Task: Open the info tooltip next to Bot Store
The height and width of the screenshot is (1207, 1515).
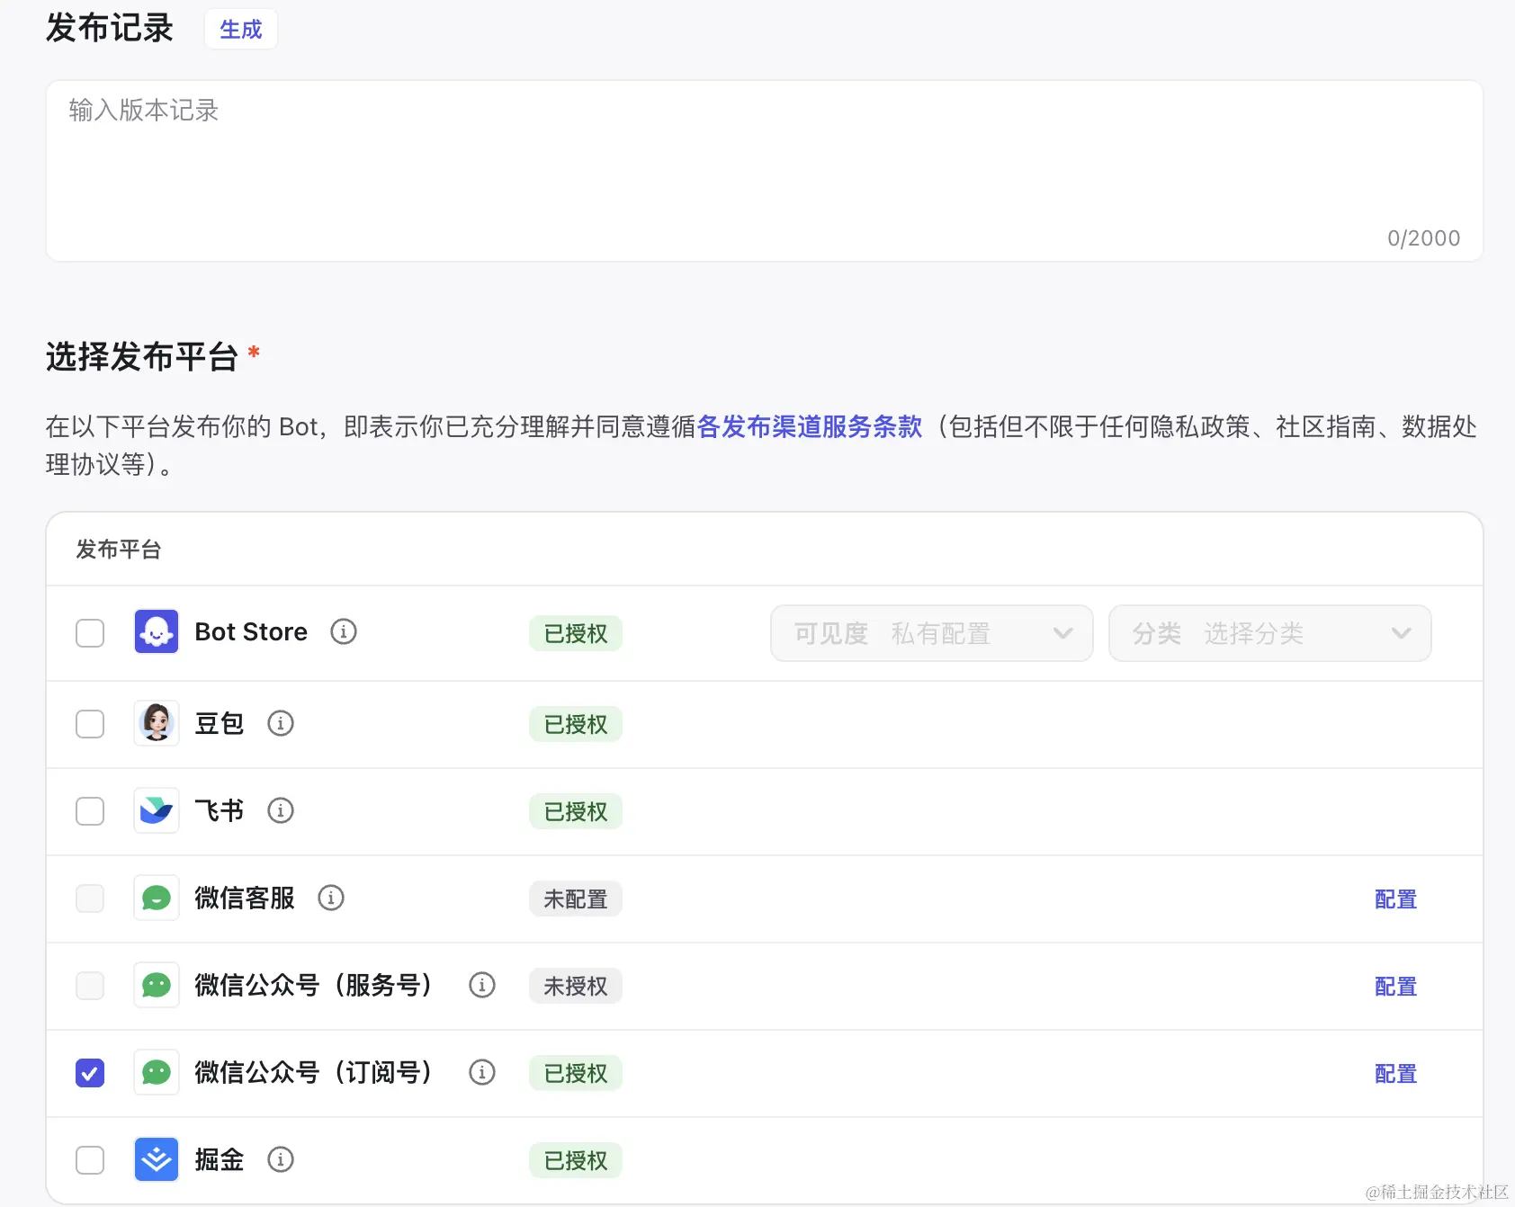Action: (344, 631)
